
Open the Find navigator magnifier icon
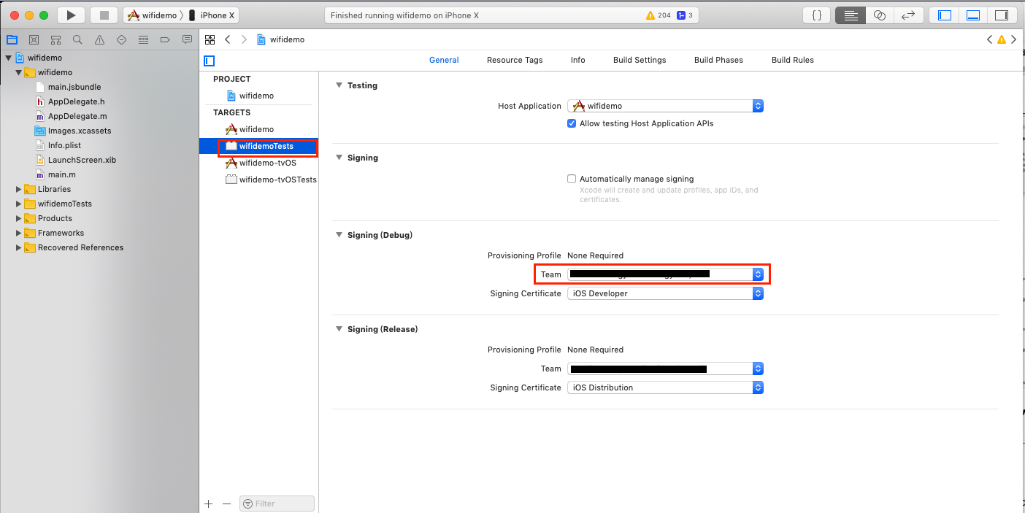[77, 39]
